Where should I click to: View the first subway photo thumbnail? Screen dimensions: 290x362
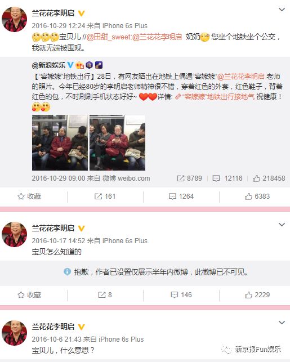point(60,142)
